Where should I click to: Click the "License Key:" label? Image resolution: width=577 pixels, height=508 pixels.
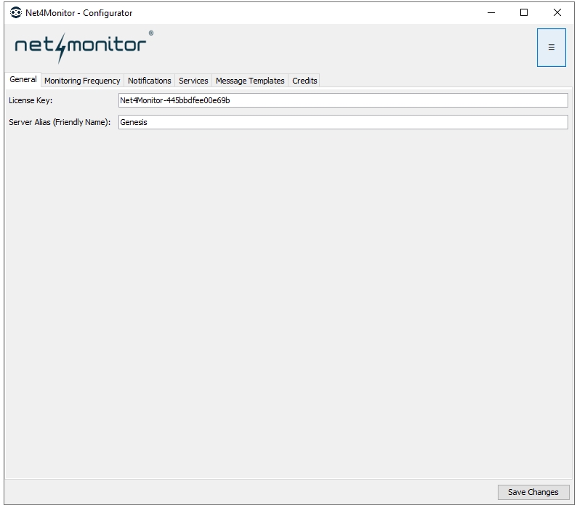click(x=31, y=100)
